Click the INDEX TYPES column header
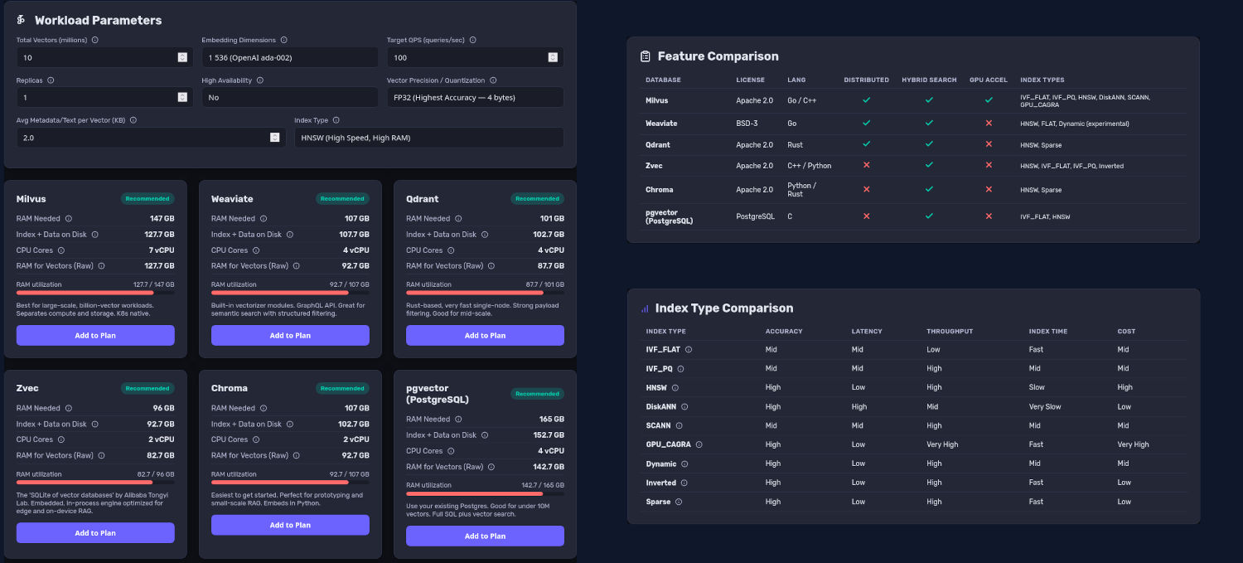This screenshot has width=1243, height=563. [1042, 80]
